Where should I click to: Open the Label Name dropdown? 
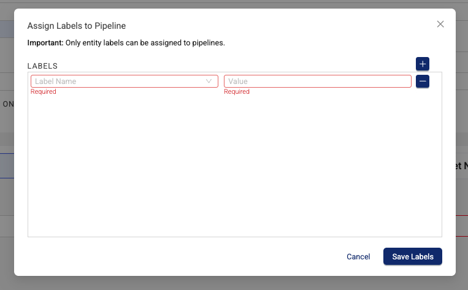tap(124, 81)
